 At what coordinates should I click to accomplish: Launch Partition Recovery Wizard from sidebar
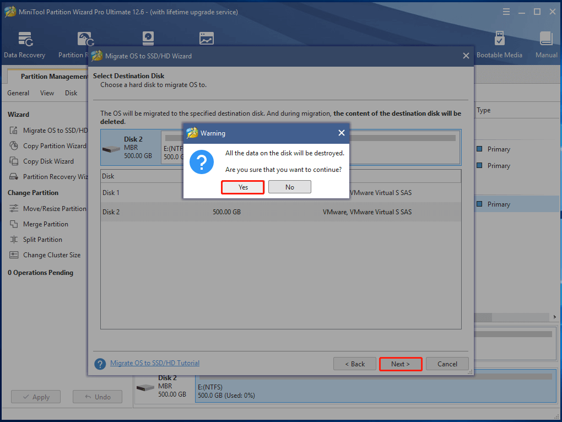(x=48, y=177)
